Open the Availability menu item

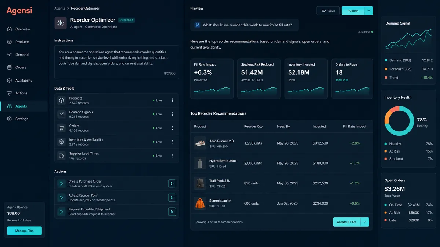point(24,81)
